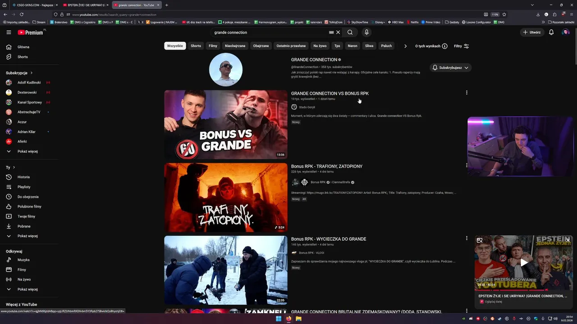
Task: Open options menu for Bonus RPK - WYCIECZKA DO GRANDE
Action: pyautogui.click(x=467, y=238)
